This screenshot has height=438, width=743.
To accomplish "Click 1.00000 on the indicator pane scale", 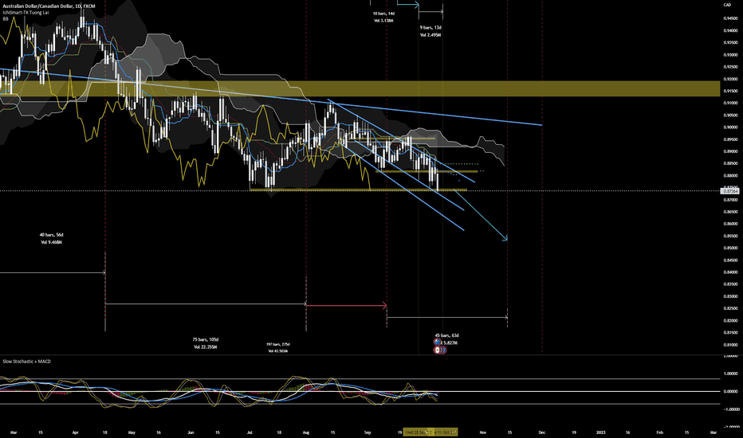I will pyautogui.click(x=730, y=373).
